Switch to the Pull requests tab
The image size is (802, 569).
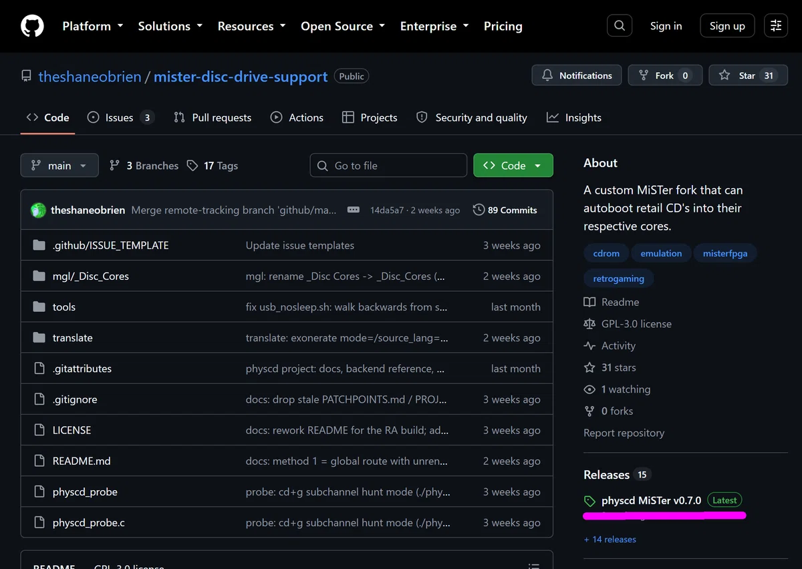[x=213, y=117]
